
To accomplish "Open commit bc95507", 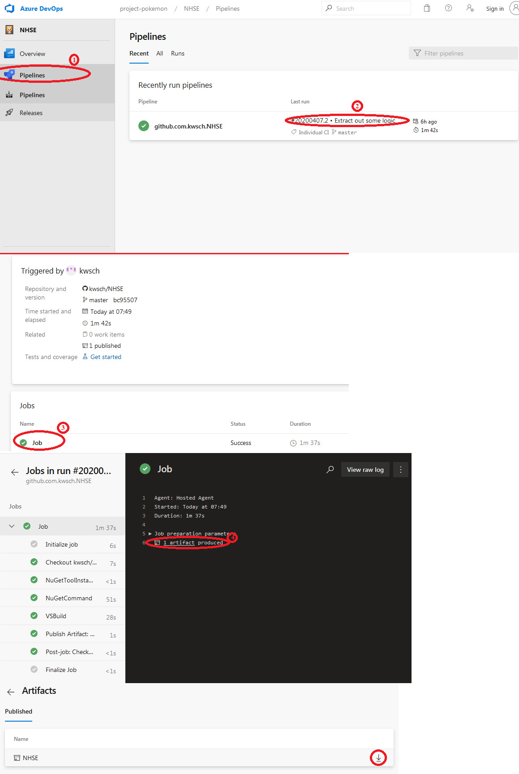I will (125, 300).
